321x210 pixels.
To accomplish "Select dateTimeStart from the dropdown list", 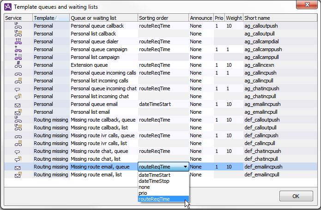I will 154,175.
